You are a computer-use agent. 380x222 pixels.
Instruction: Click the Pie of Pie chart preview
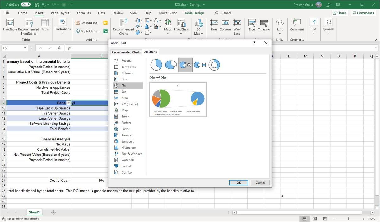point(178,99)
